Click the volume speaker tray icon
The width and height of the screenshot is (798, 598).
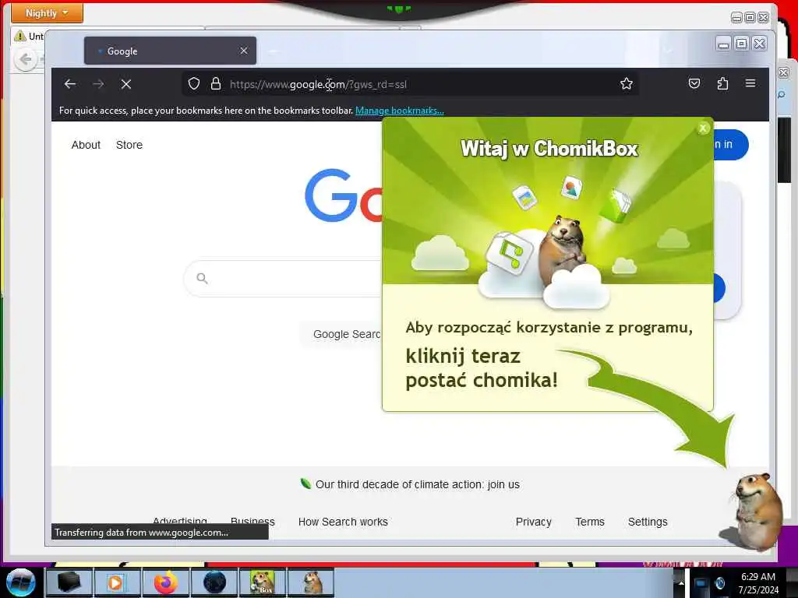point(720,583)
